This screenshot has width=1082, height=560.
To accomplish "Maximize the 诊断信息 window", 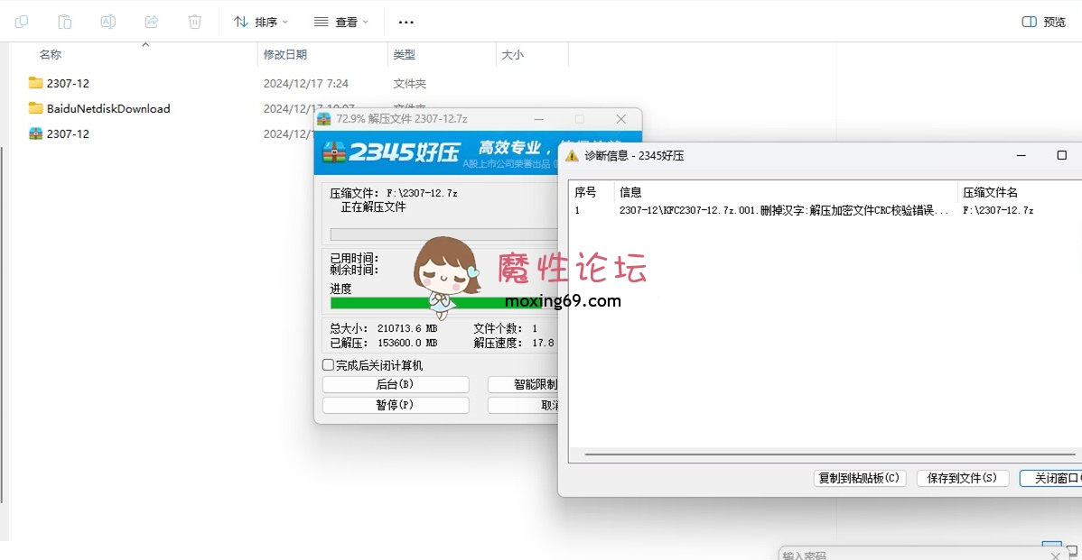I will pyautogui.click(x=1061, y=156).
